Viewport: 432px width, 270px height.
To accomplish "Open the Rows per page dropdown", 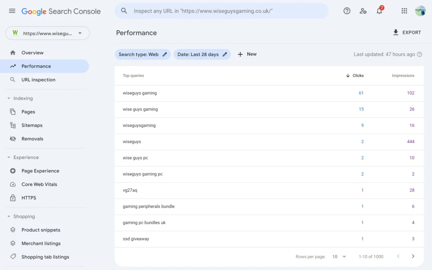I will click(339, 256).
